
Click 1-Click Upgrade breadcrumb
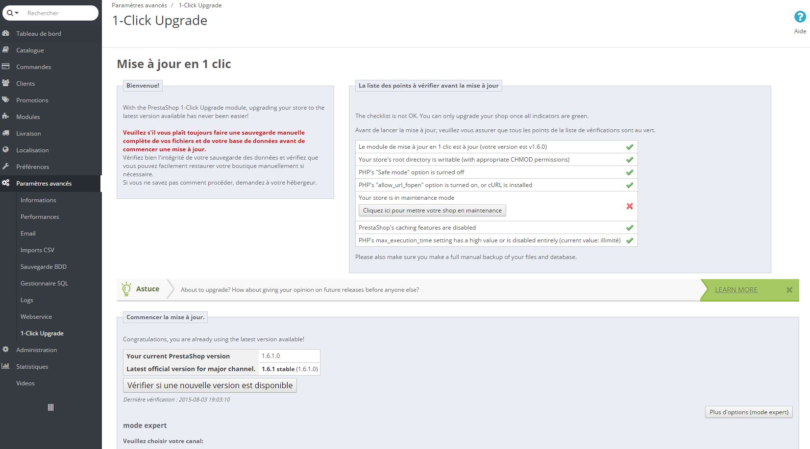tap(200, 5)
